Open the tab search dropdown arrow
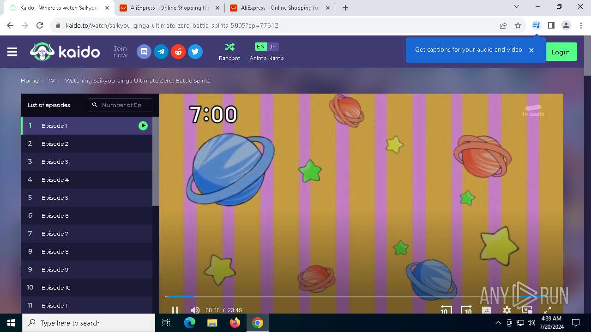Viewport: 591px width, 332px height. (x=517, y=7)
